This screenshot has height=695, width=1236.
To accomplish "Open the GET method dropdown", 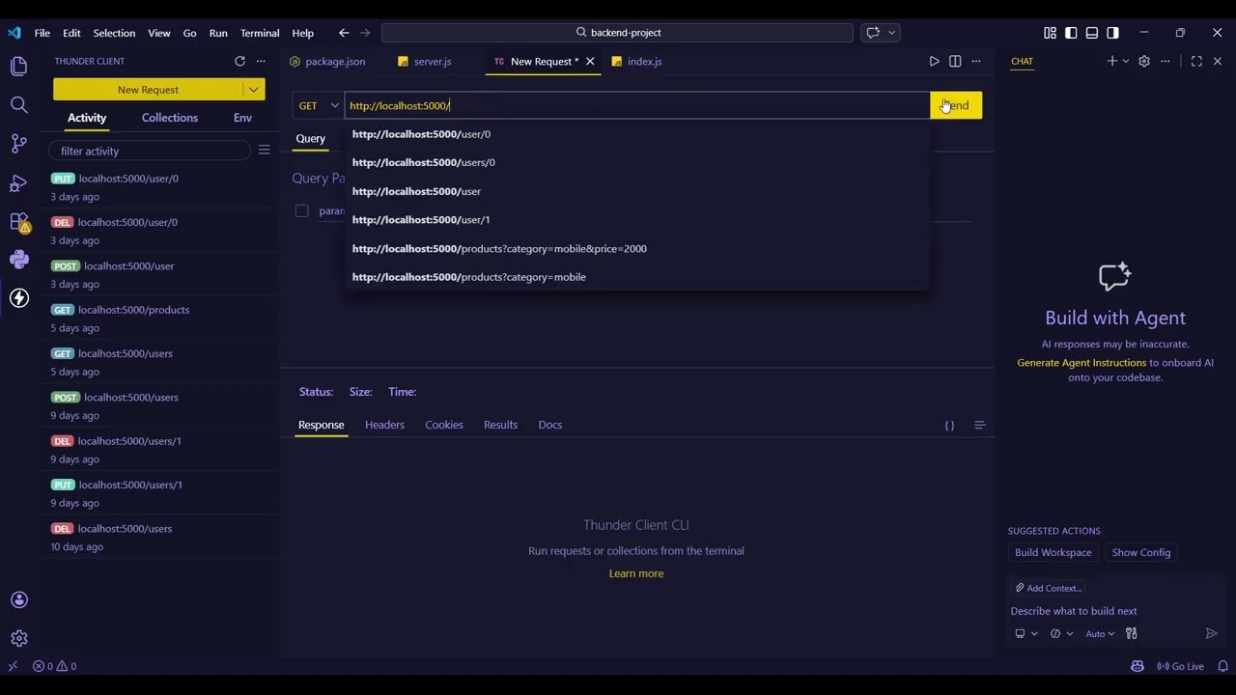I will (319, 105).
